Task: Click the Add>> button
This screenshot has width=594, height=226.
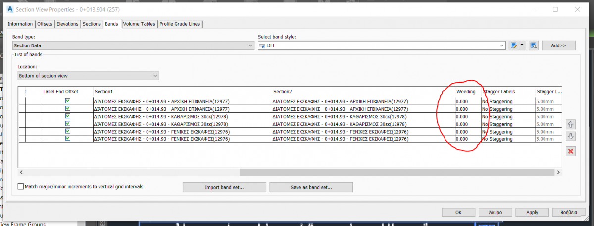Action: pos(559,45)
